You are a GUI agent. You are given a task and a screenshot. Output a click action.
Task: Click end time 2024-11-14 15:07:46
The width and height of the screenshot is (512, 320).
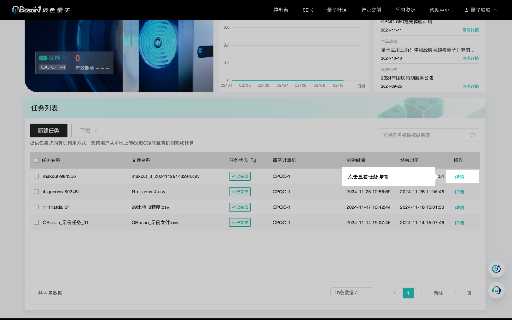coord(422,223)
